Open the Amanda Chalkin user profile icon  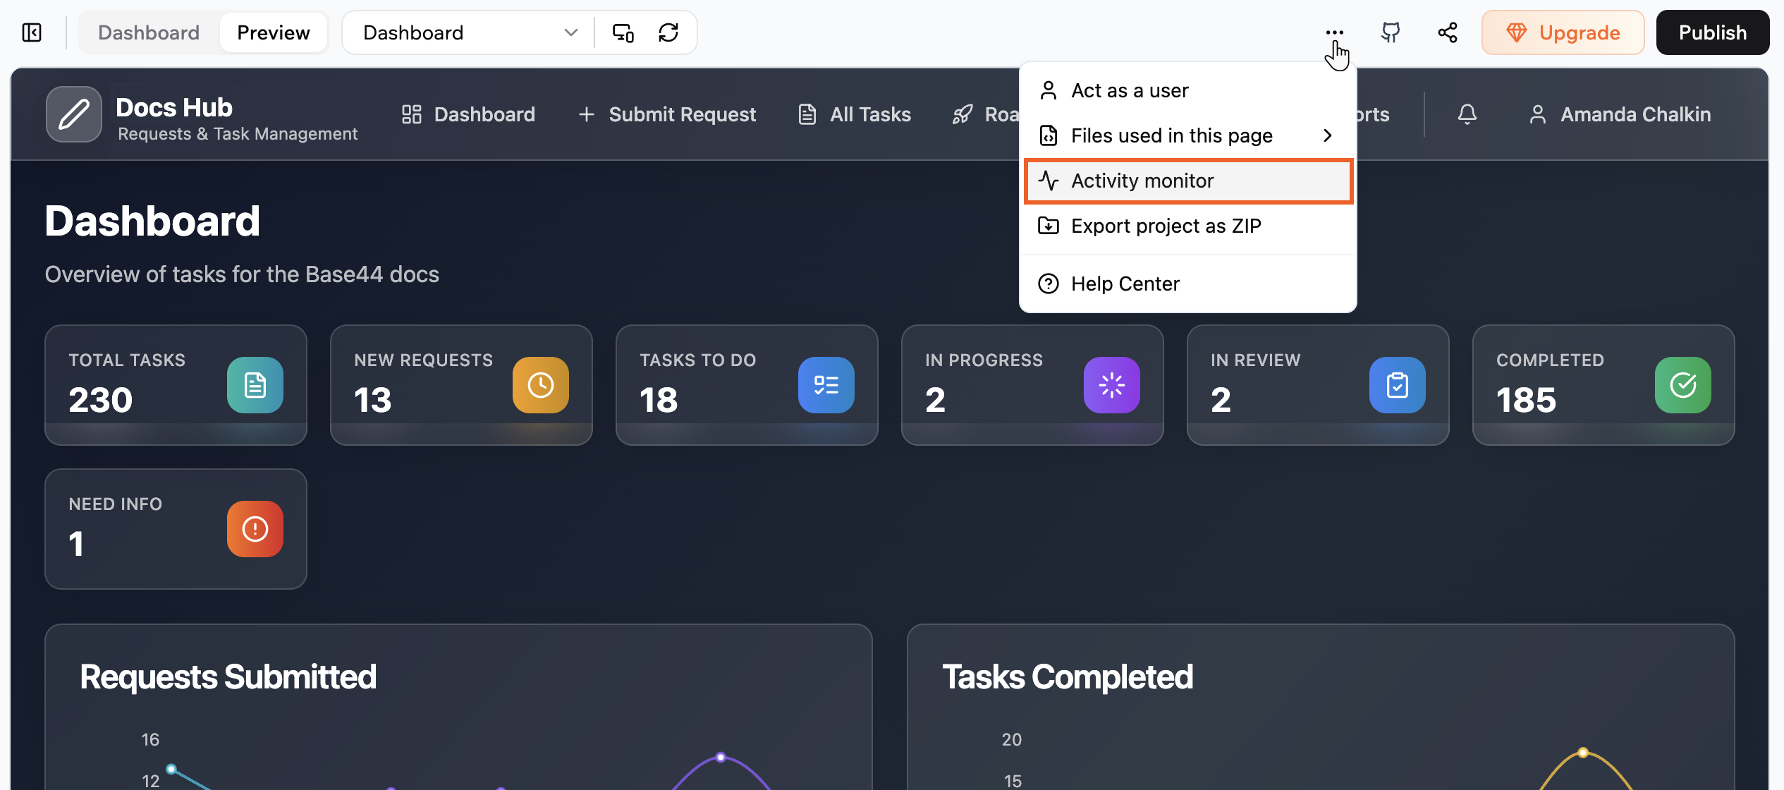click(1538, 114)
